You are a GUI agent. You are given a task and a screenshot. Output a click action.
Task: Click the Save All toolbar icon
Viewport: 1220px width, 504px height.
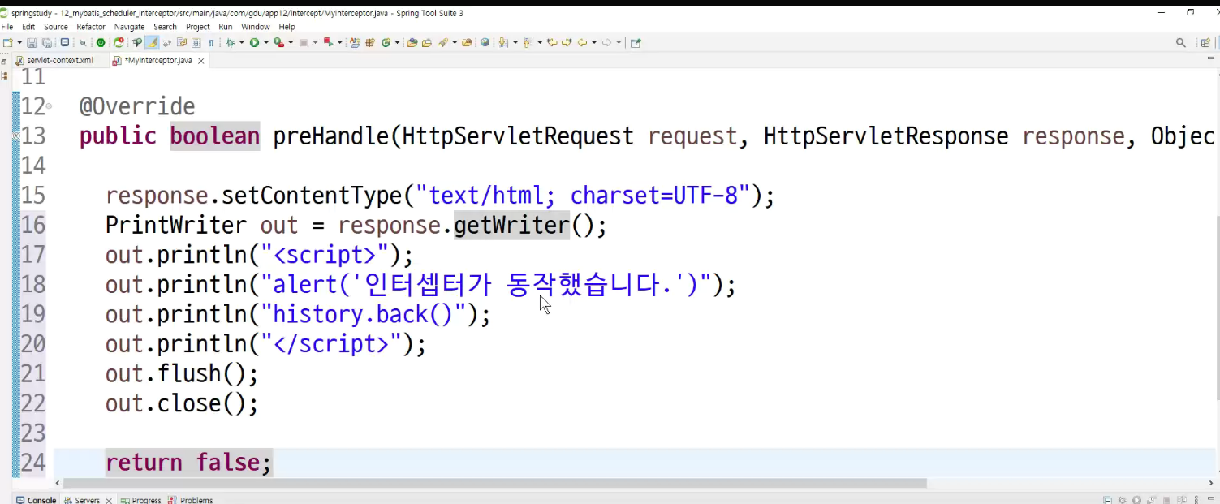[46, 42]
